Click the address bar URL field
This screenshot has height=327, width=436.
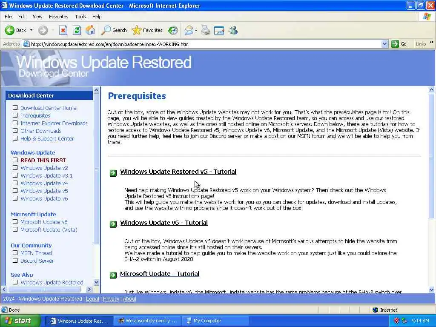[206, 44]
